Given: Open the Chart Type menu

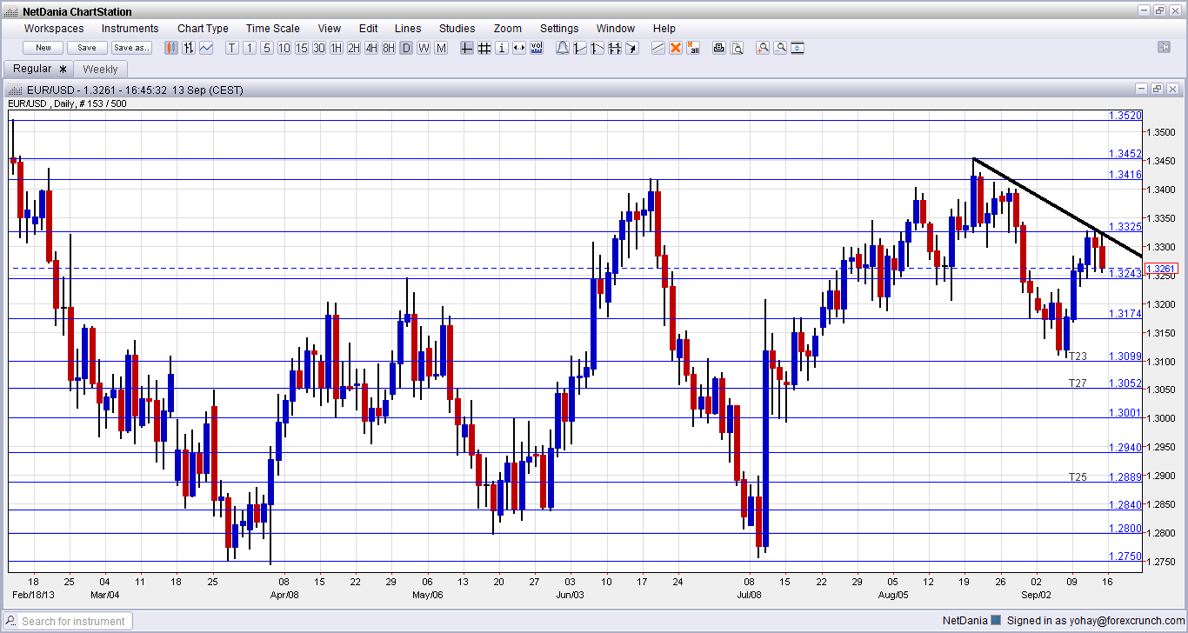Looking at the screenshot, I should tap(203, 28).
